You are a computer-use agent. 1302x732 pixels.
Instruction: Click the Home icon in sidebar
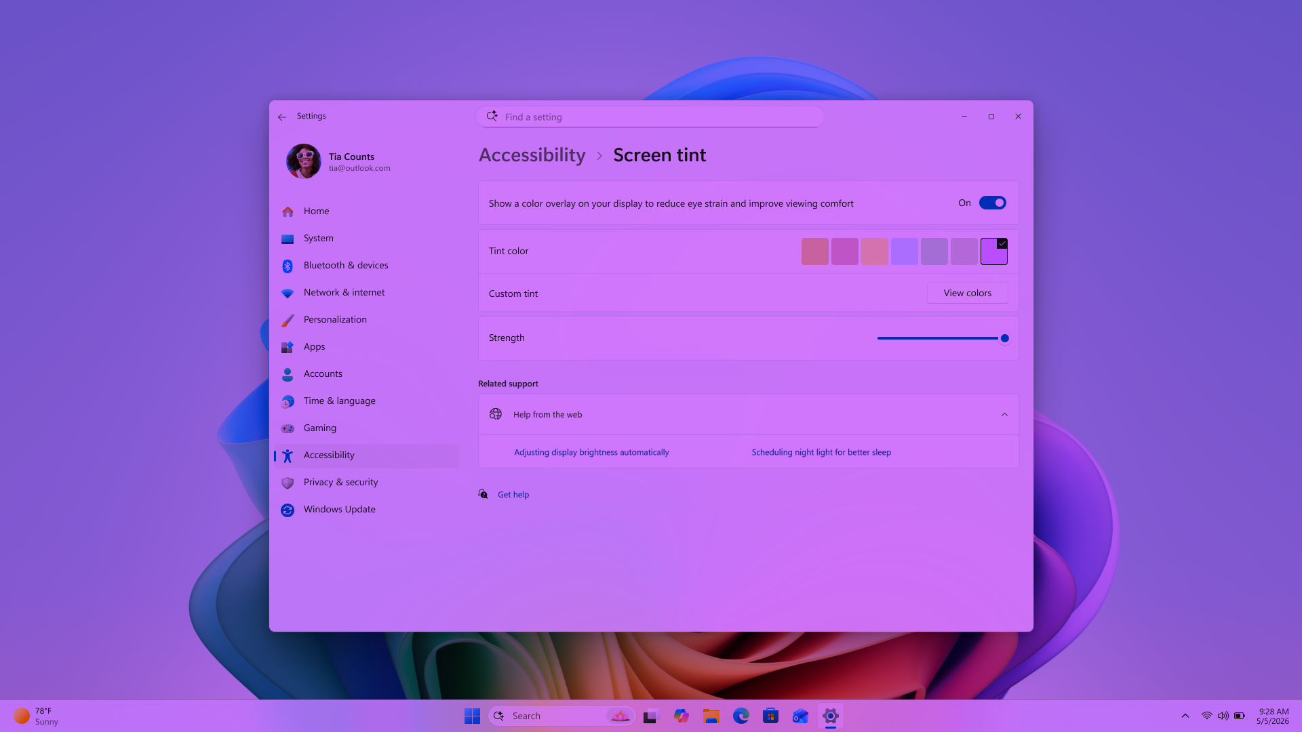point(288,211)
